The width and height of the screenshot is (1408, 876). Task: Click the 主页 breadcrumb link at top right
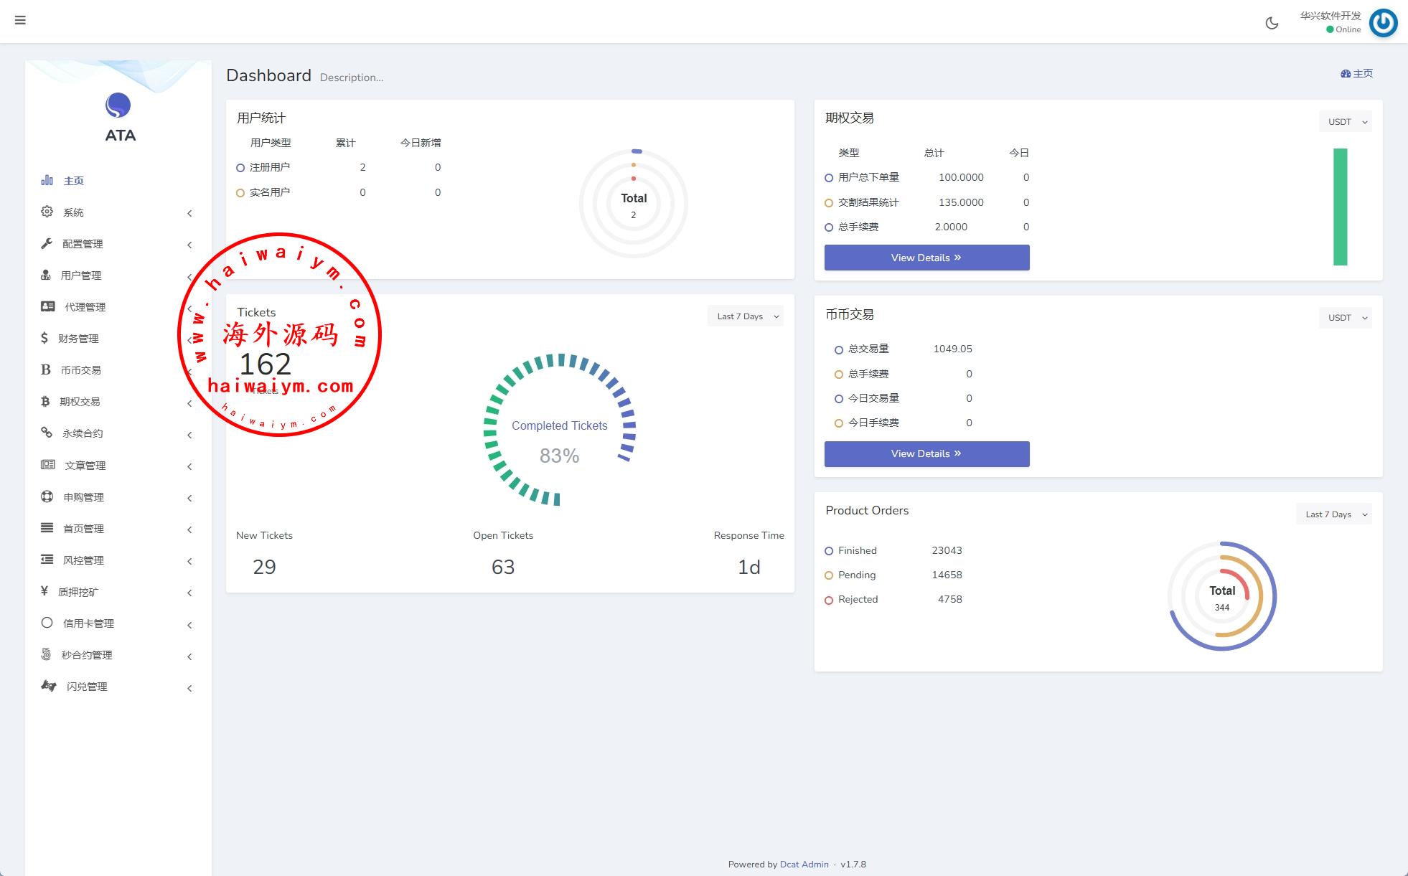1357,73
